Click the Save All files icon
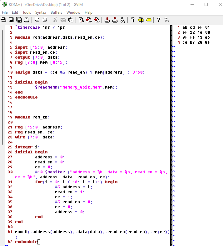The width and height of the screenshot is (223, 246). point(19,20)
